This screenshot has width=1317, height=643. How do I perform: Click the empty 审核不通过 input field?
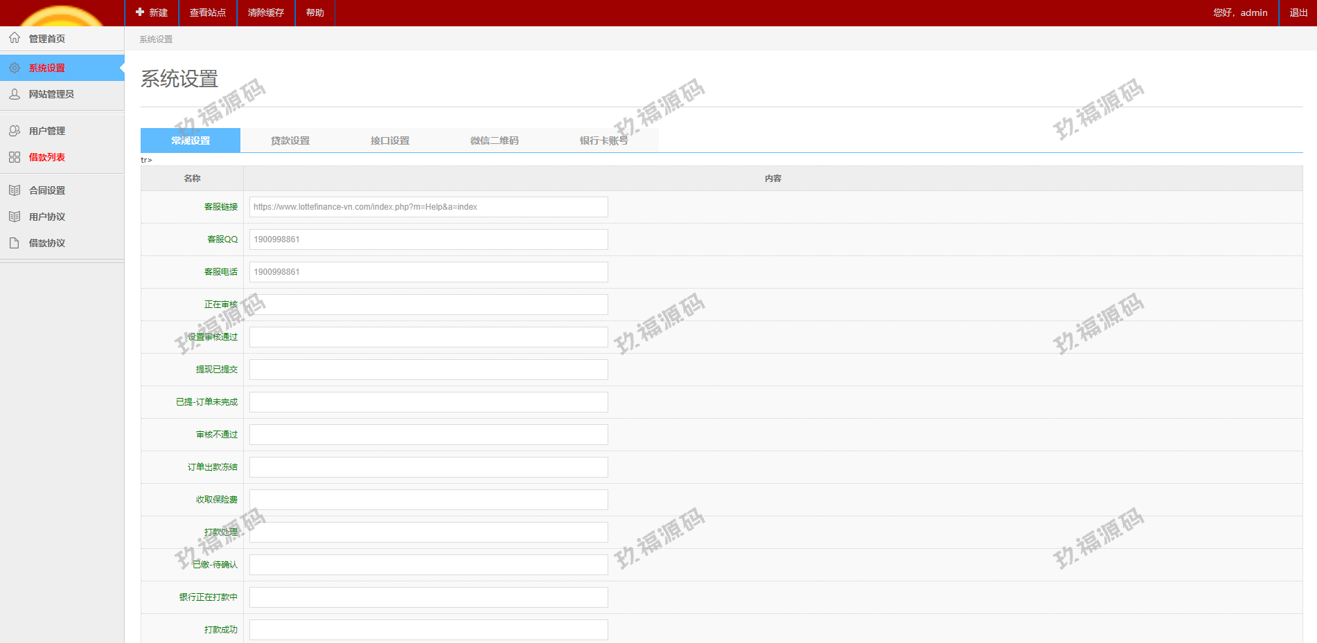[428, 435]
